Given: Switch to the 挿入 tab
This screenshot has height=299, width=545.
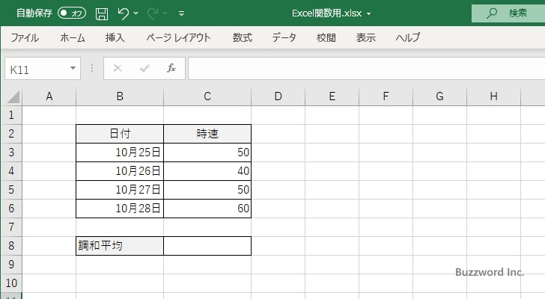Looking at the screenshot, I should (x=115, y=37).
